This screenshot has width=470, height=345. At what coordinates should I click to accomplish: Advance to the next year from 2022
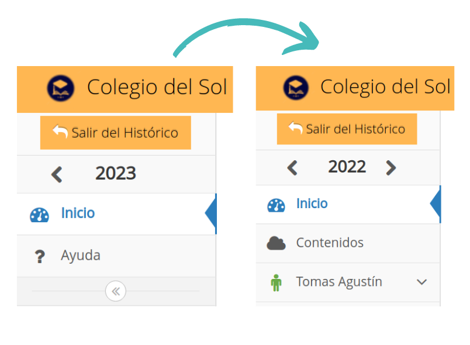tap(391, 168)
